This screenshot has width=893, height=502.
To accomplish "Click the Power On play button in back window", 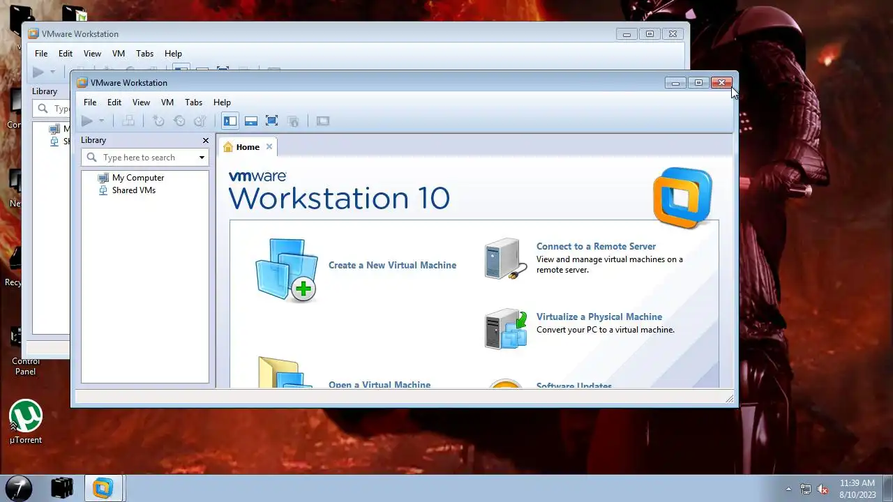I will click(38, 72).
